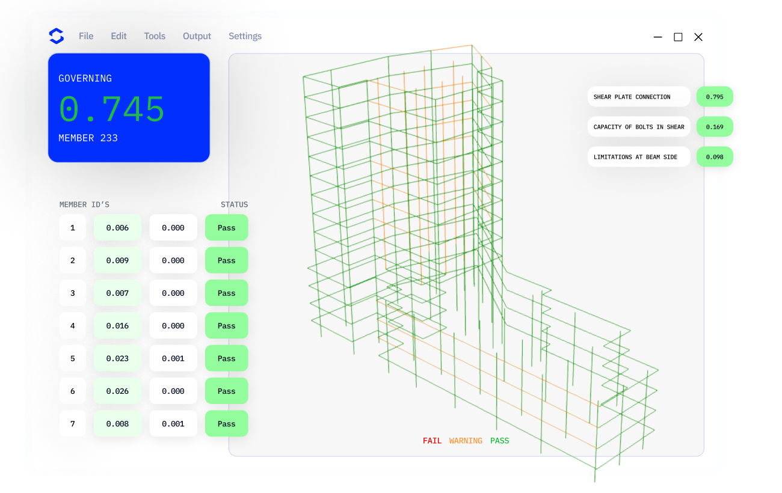Click the red FAIL legend label
The image size is (782, 493).
click(x=432, y=441)
